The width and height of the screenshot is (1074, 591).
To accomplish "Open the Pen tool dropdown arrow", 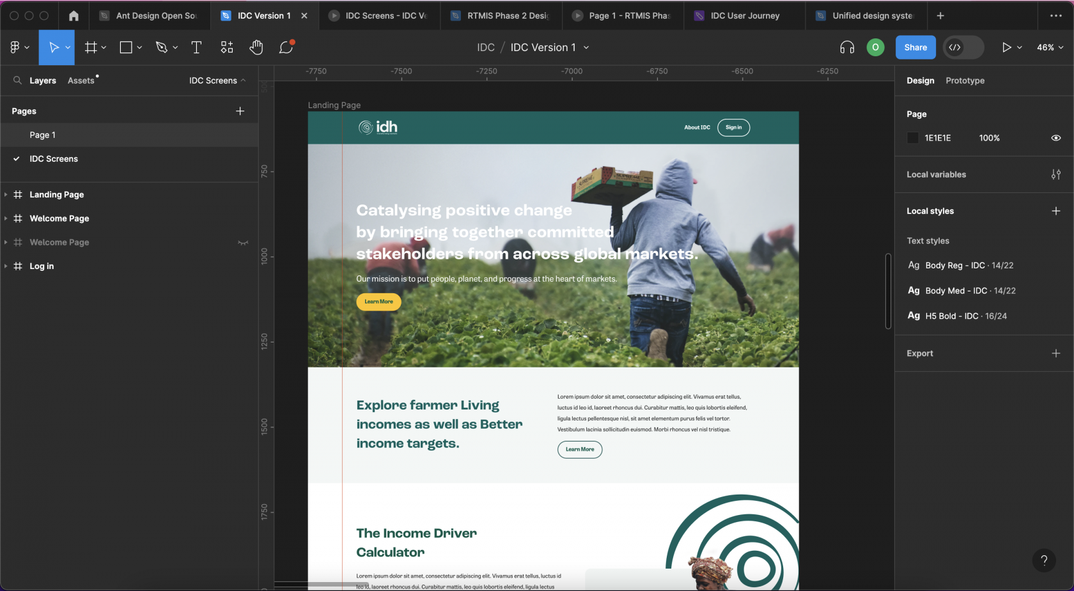I will coord(175,48).
